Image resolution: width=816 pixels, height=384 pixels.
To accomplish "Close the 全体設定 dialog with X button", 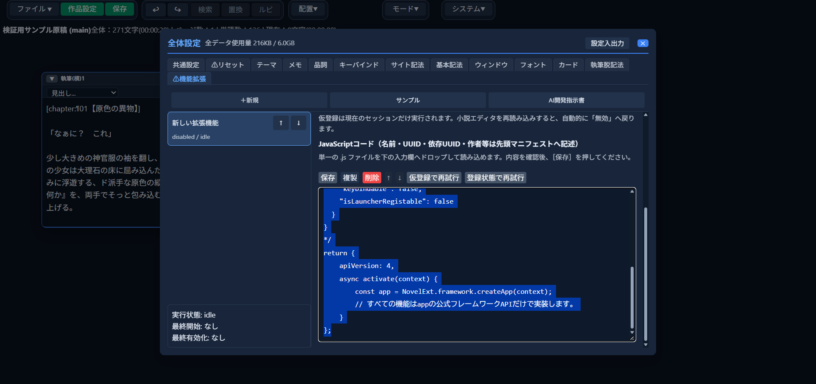I will [643, 43].
